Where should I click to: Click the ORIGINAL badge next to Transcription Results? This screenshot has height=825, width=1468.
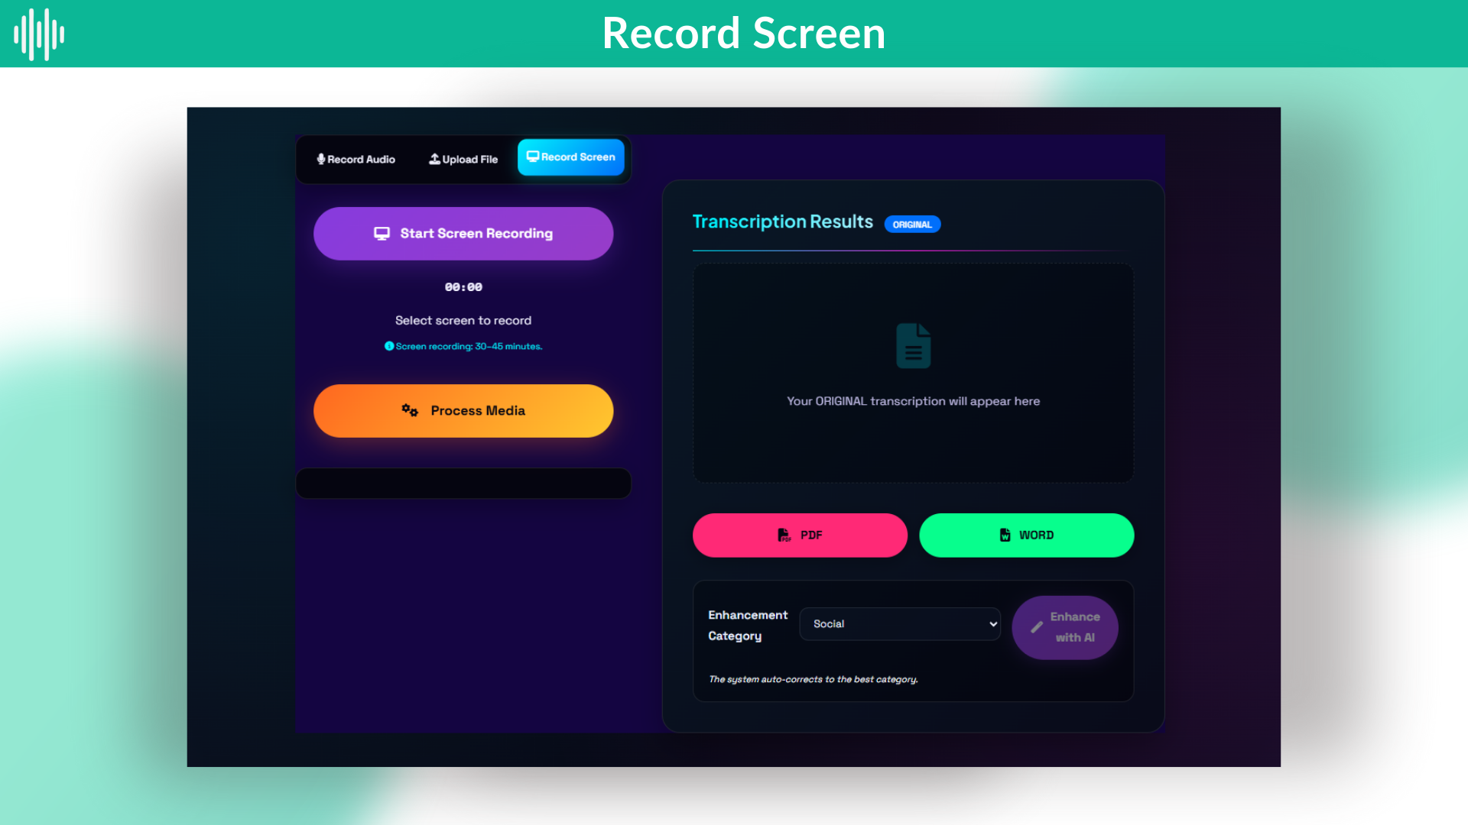click(912, 225)
